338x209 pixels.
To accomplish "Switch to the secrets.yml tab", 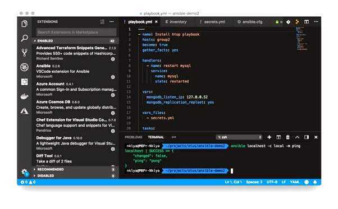I will click(213, 22).
